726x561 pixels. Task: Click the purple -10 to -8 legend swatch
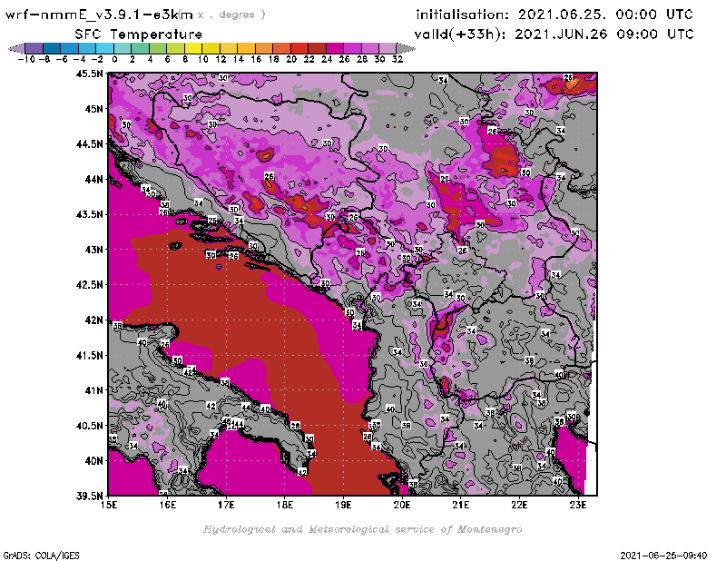34,48
